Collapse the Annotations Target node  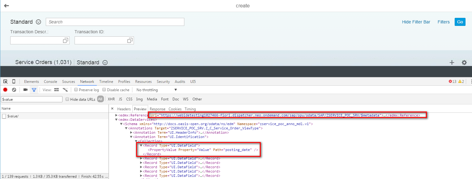pos(127,128)
